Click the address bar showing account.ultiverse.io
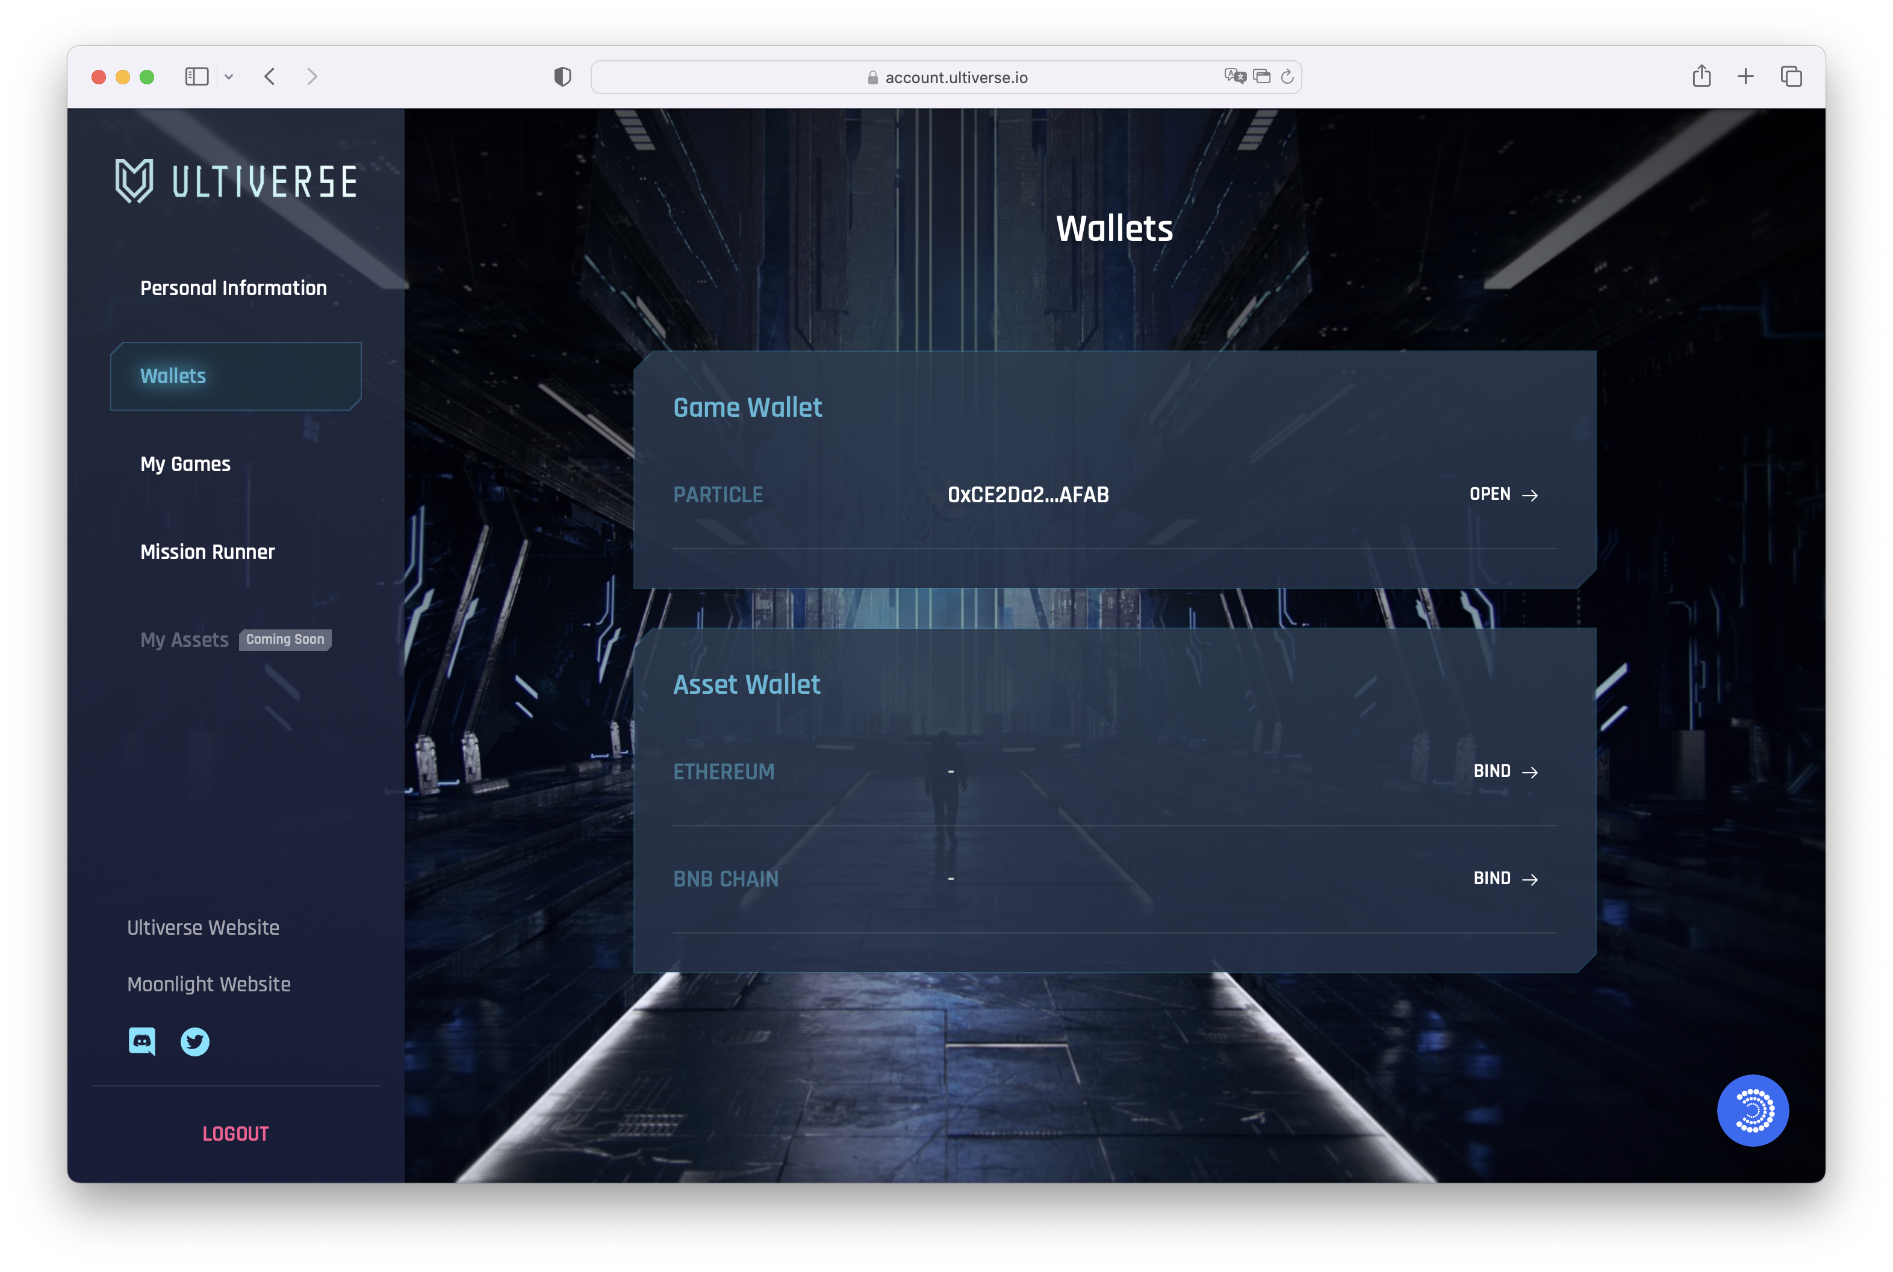The image size is (1893, 1272). point(946,77)
